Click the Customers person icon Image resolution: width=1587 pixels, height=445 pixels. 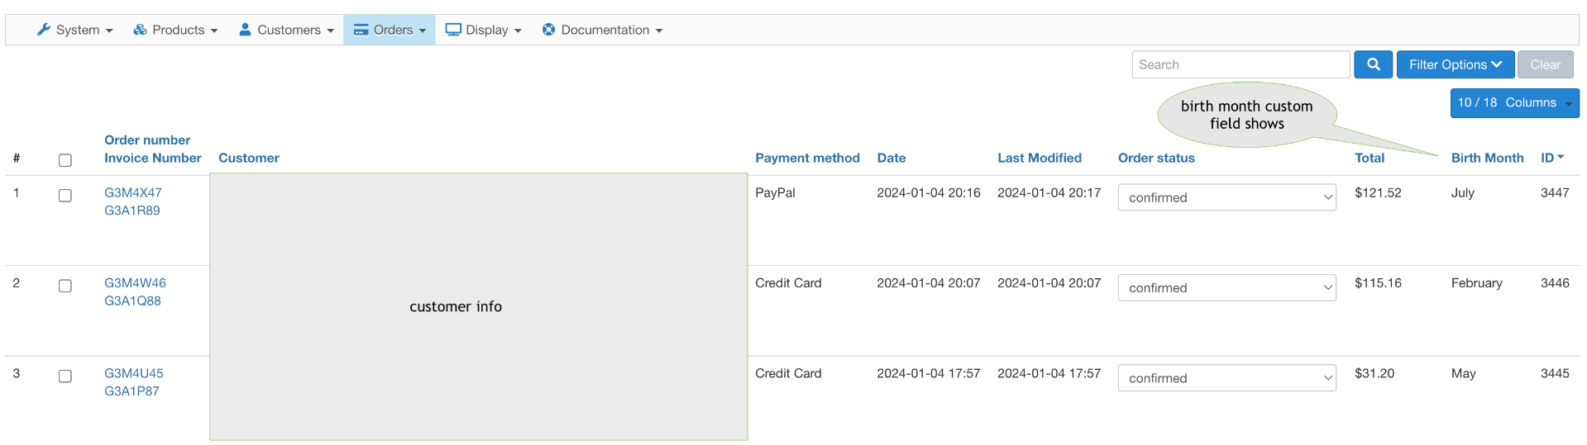coord(245,30)
